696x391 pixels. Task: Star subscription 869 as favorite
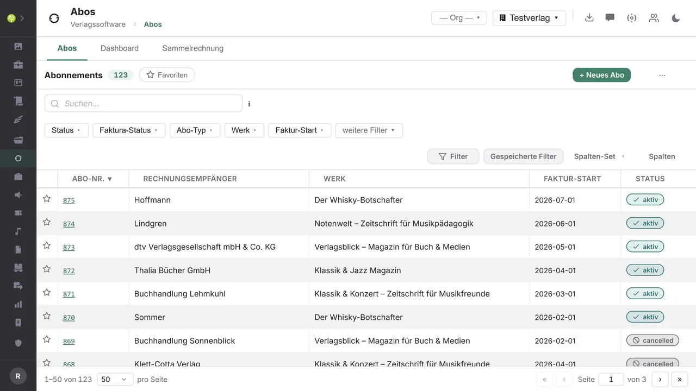tap(47, 339)
